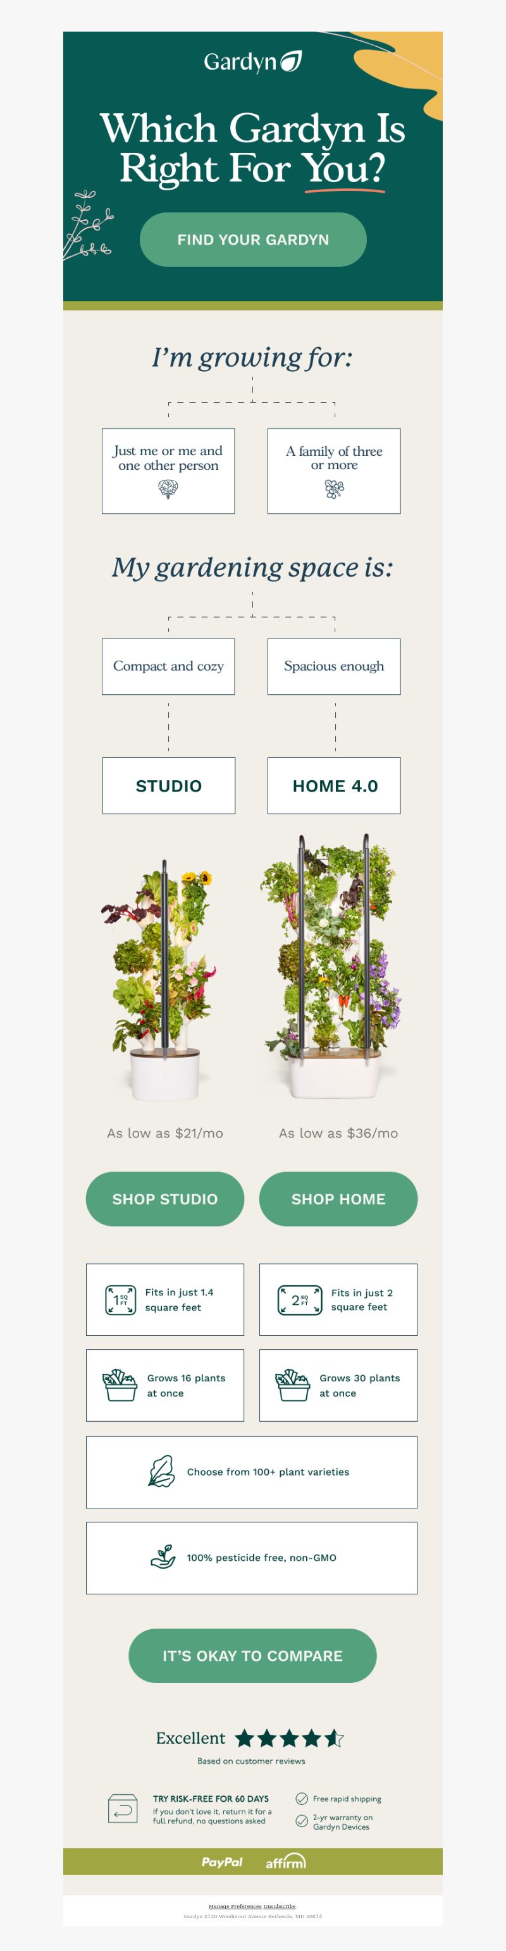Select the 'Just me or me and one other person' option
The image size is (506, 1951).
click(x=168, y=471)
